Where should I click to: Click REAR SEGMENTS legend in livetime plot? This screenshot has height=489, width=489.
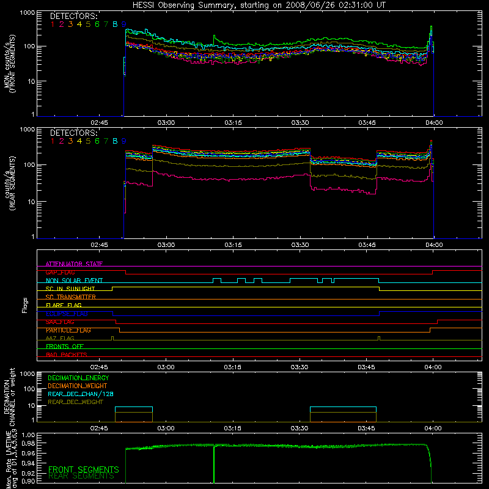pos(81,476)
